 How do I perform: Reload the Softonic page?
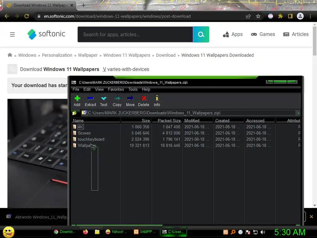27,16
